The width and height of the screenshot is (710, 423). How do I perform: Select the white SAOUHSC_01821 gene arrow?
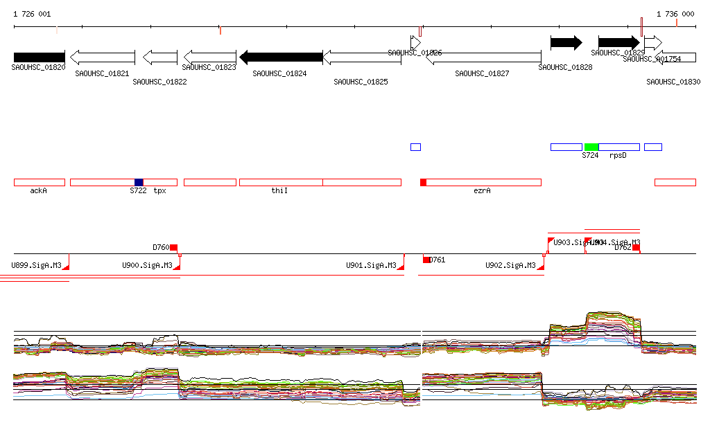click(x=103, y=57)
